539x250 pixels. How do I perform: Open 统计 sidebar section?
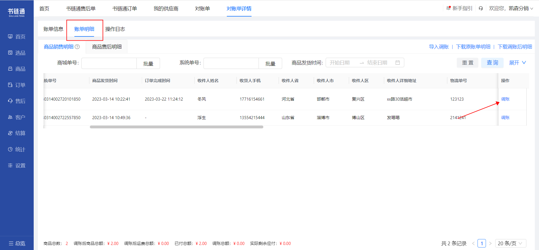coord(17,149)
